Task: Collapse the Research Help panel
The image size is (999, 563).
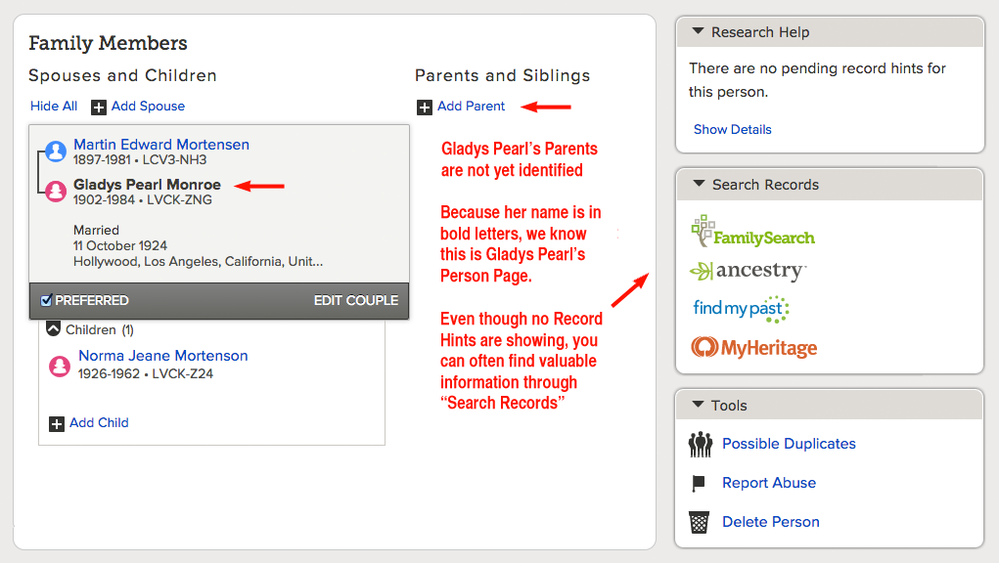Action: (699, 31)
